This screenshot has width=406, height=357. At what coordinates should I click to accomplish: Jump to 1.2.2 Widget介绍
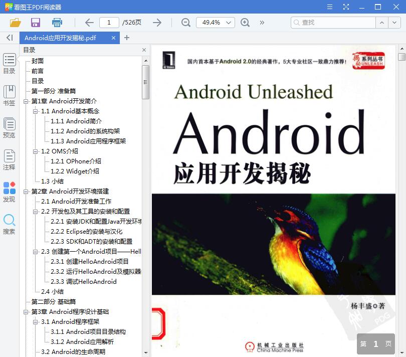click(x=75, y=171)
